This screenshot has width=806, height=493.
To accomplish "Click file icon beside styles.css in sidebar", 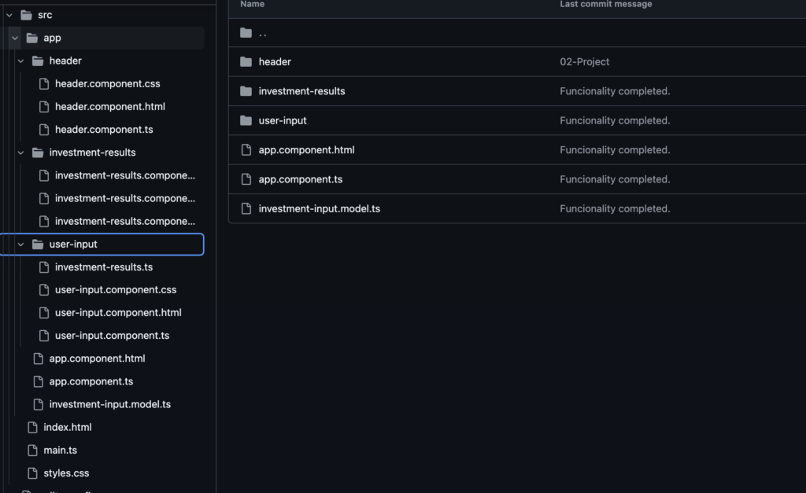I will [32, 473].
